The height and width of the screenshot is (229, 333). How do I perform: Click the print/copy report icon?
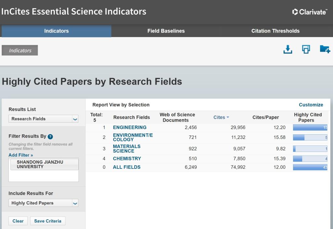[306, 49]
